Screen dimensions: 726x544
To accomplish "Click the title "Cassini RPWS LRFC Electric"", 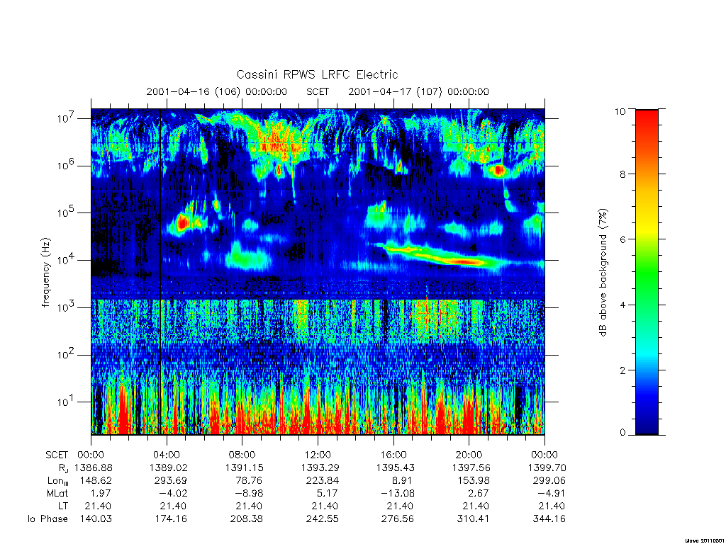I will coord(317,74).
